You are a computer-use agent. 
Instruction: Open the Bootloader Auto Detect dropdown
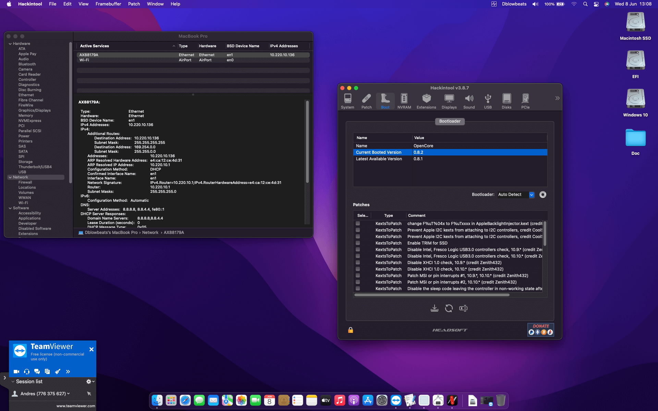pos(532,195)
